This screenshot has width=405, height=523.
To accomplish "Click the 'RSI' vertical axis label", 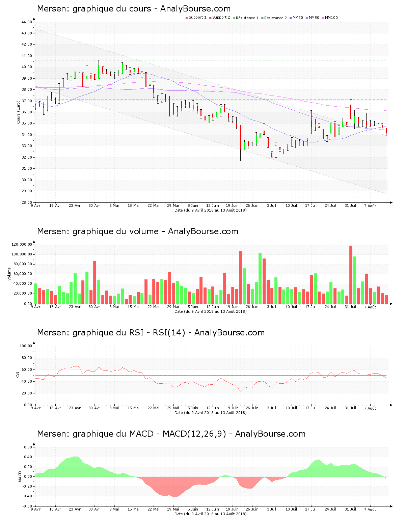I will pyautogui.click(x=17, y=375).
